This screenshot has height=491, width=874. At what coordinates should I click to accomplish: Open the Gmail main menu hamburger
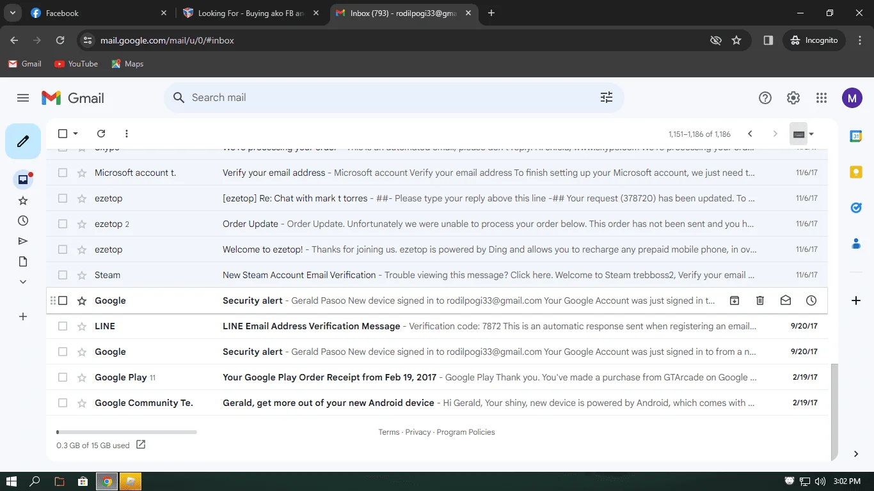(x=23, y=98)
